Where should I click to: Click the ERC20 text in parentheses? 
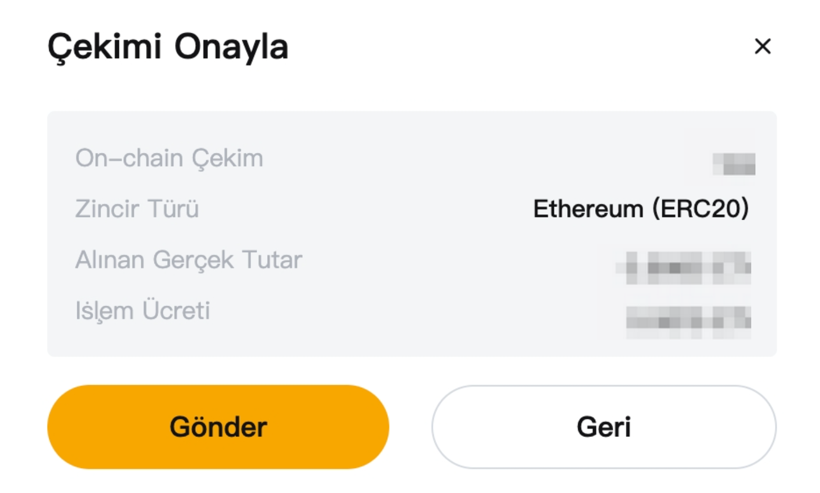click(x=700, y=209)
